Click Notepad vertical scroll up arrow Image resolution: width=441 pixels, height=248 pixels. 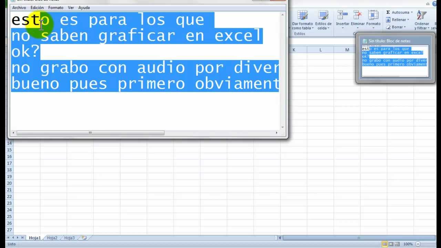point(283,15)
